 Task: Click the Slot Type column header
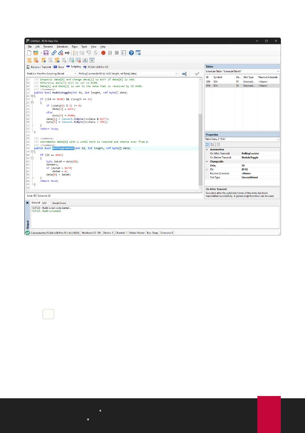[x=249, y=77]
